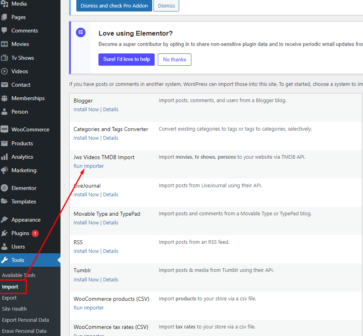Click the No thanks button
The height and width of the screenshot is (336, 363).
point(174,59)
